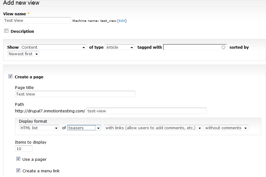Click into the View name text field
The height and width of the screenshot is (177, 266).
point(37,20)
